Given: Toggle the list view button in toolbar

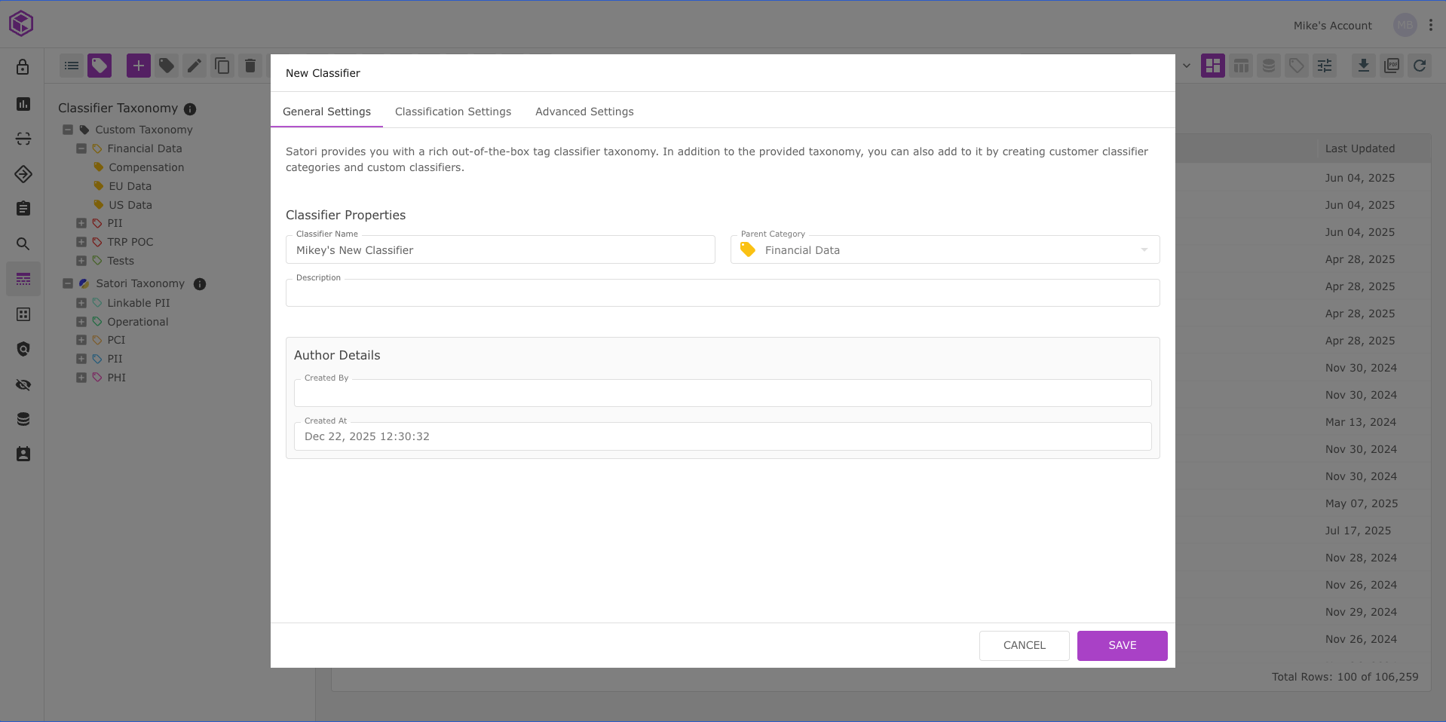Looking at the screenshot, I should click(72, 66).
